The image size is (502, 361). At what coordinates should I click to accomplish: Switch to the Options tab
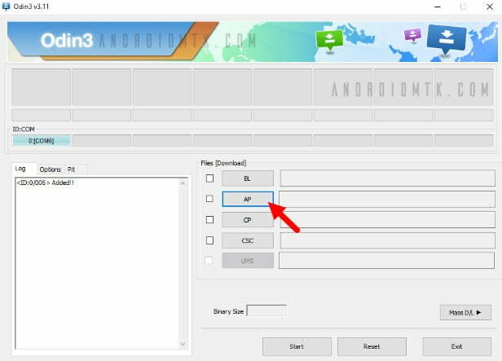click(51, 169)
